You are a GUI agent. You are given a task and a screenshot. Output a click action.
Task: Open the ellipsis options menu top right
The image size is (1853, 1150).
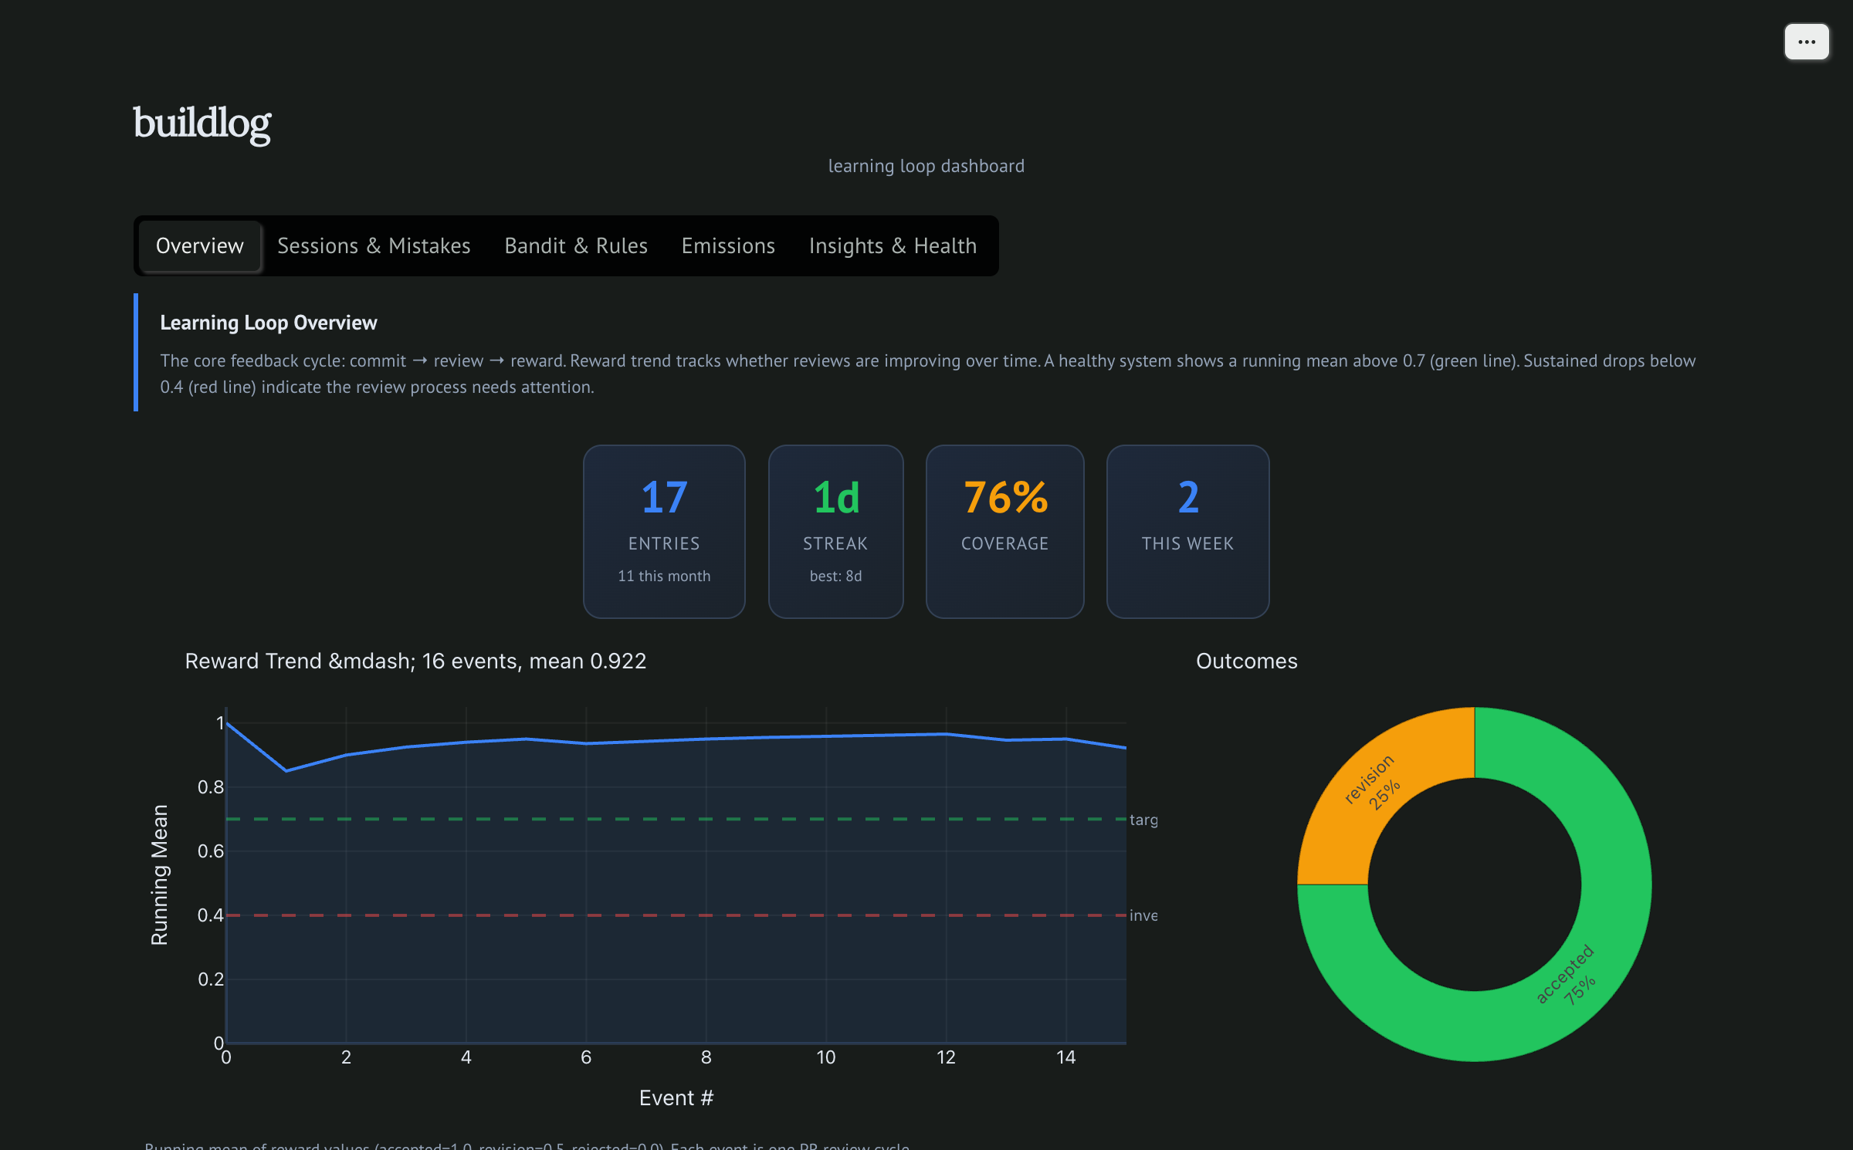[x=1806, y=42]
